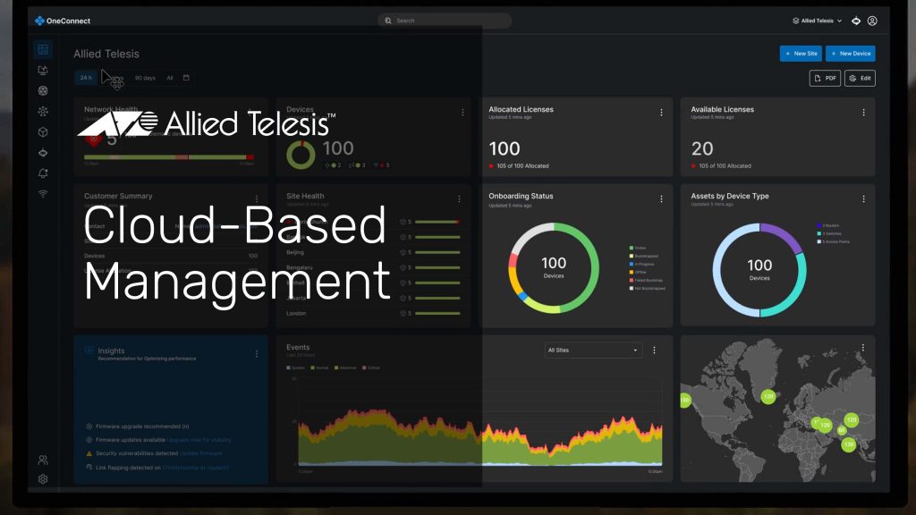Click the wifi icon in the sidebar

coord(43,194)
